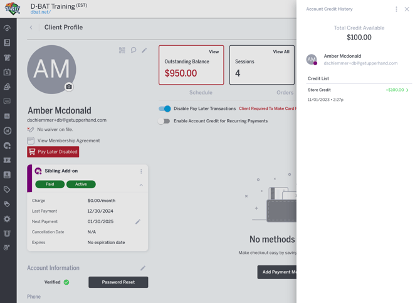Expand the Store Credit +$100.00 entry
Image resolution: width=420 pixels, height=303 pixels.
click(407, 90)
